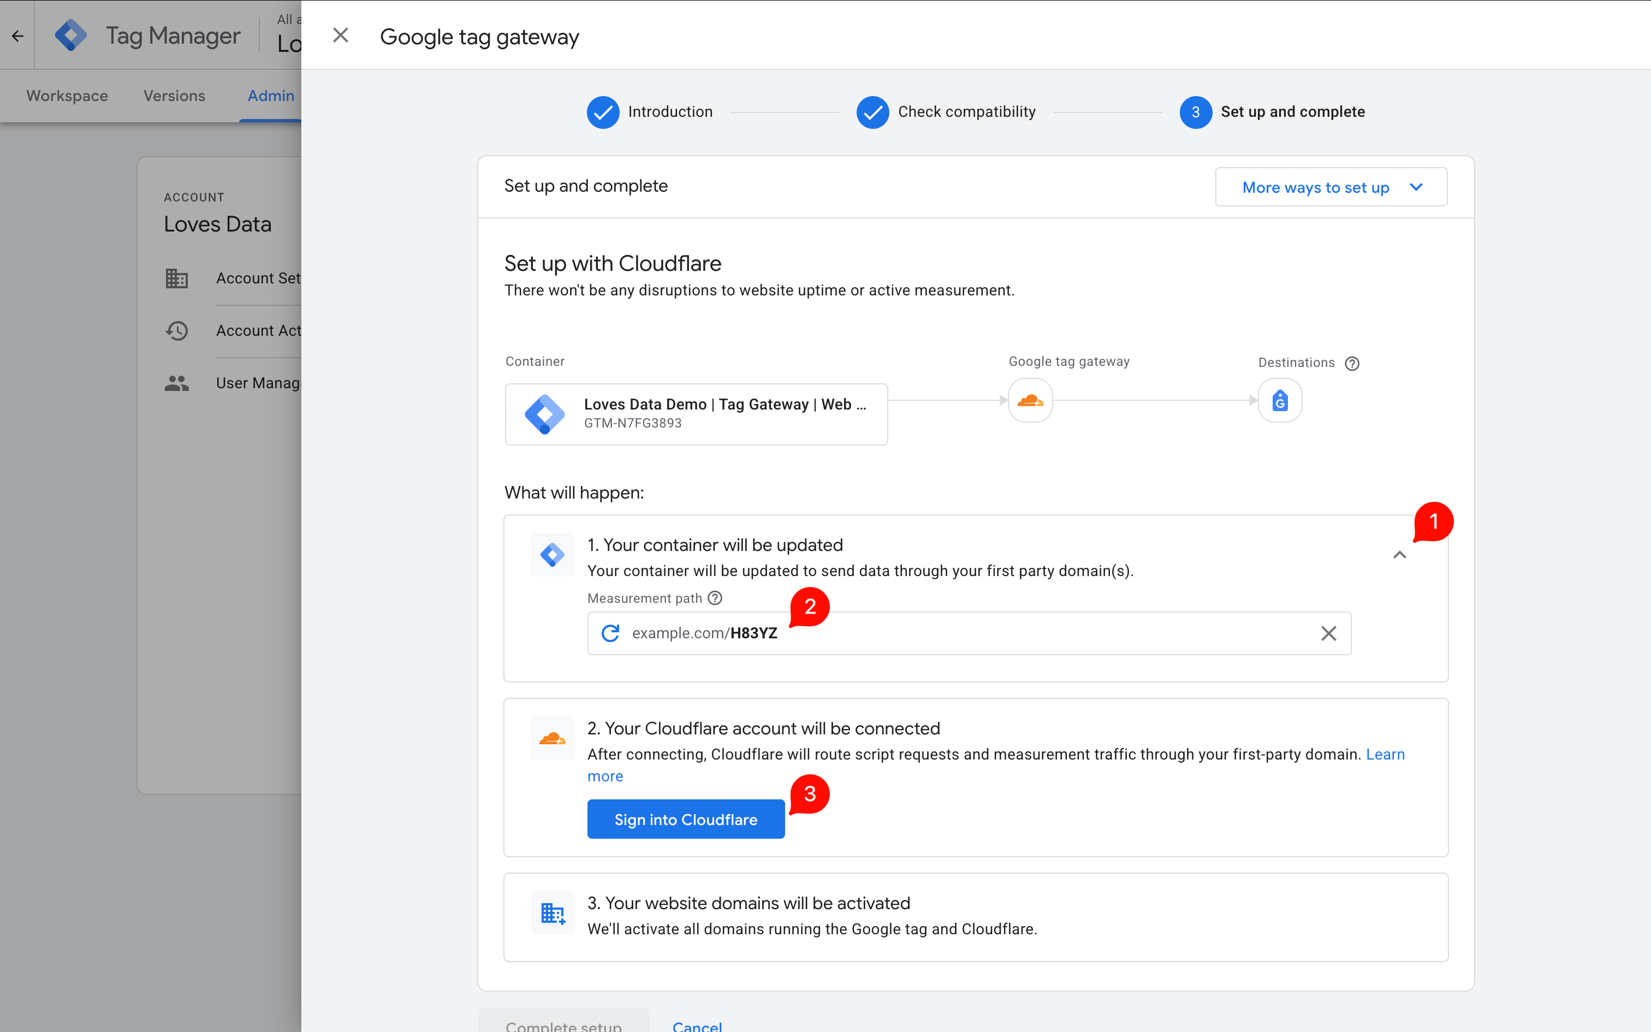The width and height of the screenshot is (1651, 1032).
Task: Click the Cloudflare Google tag gateway icon
Action: (1030, 401)
